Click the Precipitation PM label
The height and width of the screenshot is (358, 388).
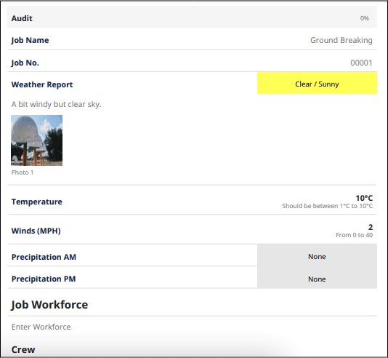[x=44, y=279]
